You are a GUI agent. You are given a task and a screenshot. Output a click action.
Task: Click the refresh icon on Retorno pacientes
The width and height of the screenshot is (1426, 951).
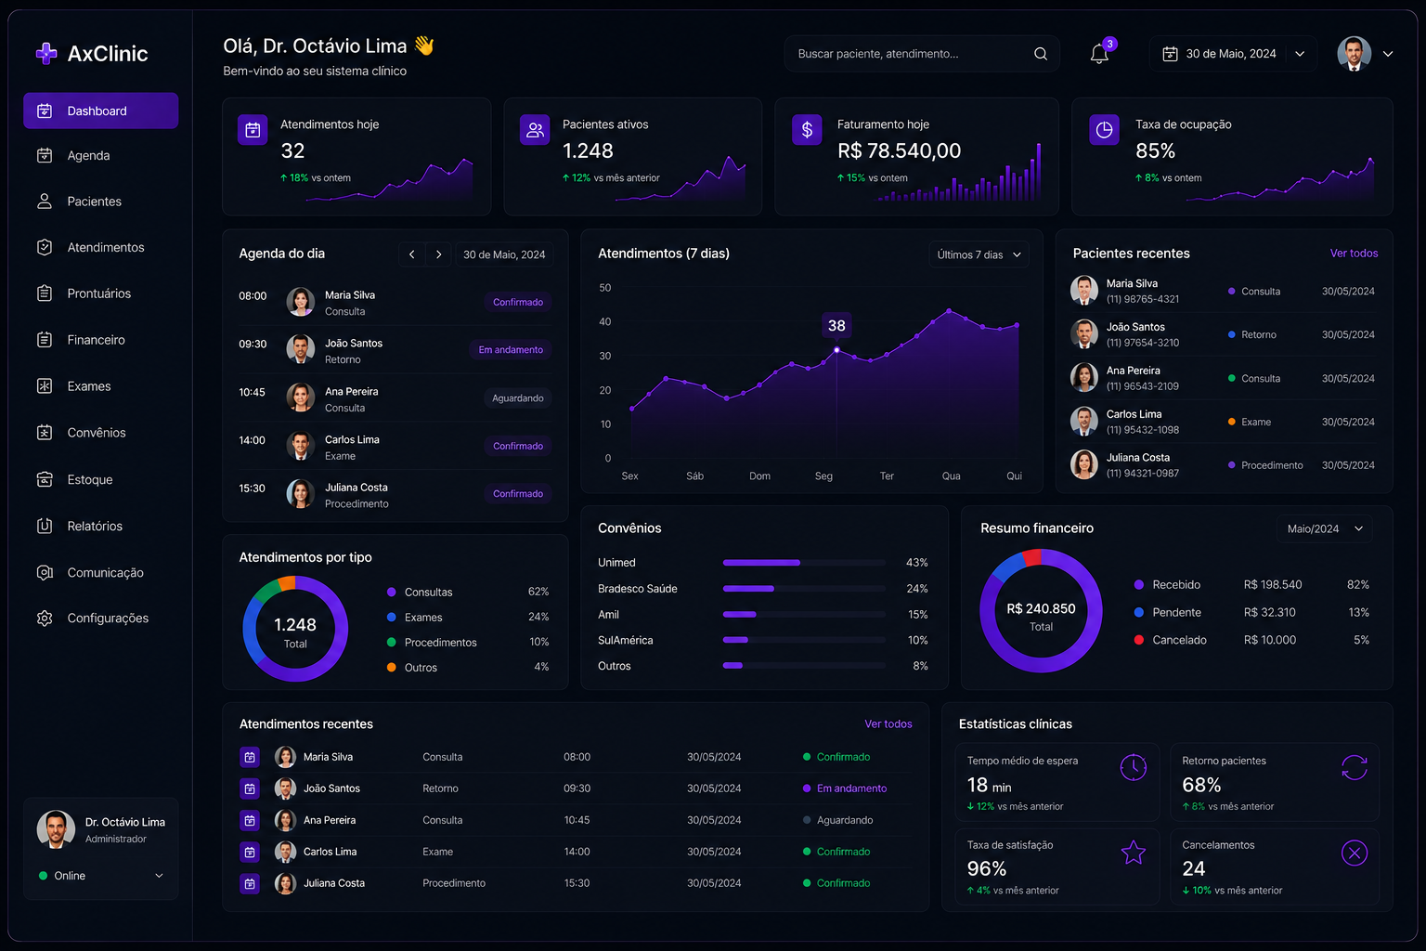[1354, 767]
